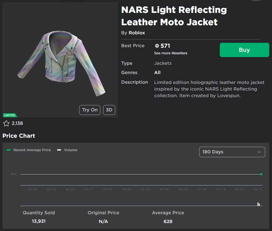
Task: Open See more Resellers link
Action: 171,53
